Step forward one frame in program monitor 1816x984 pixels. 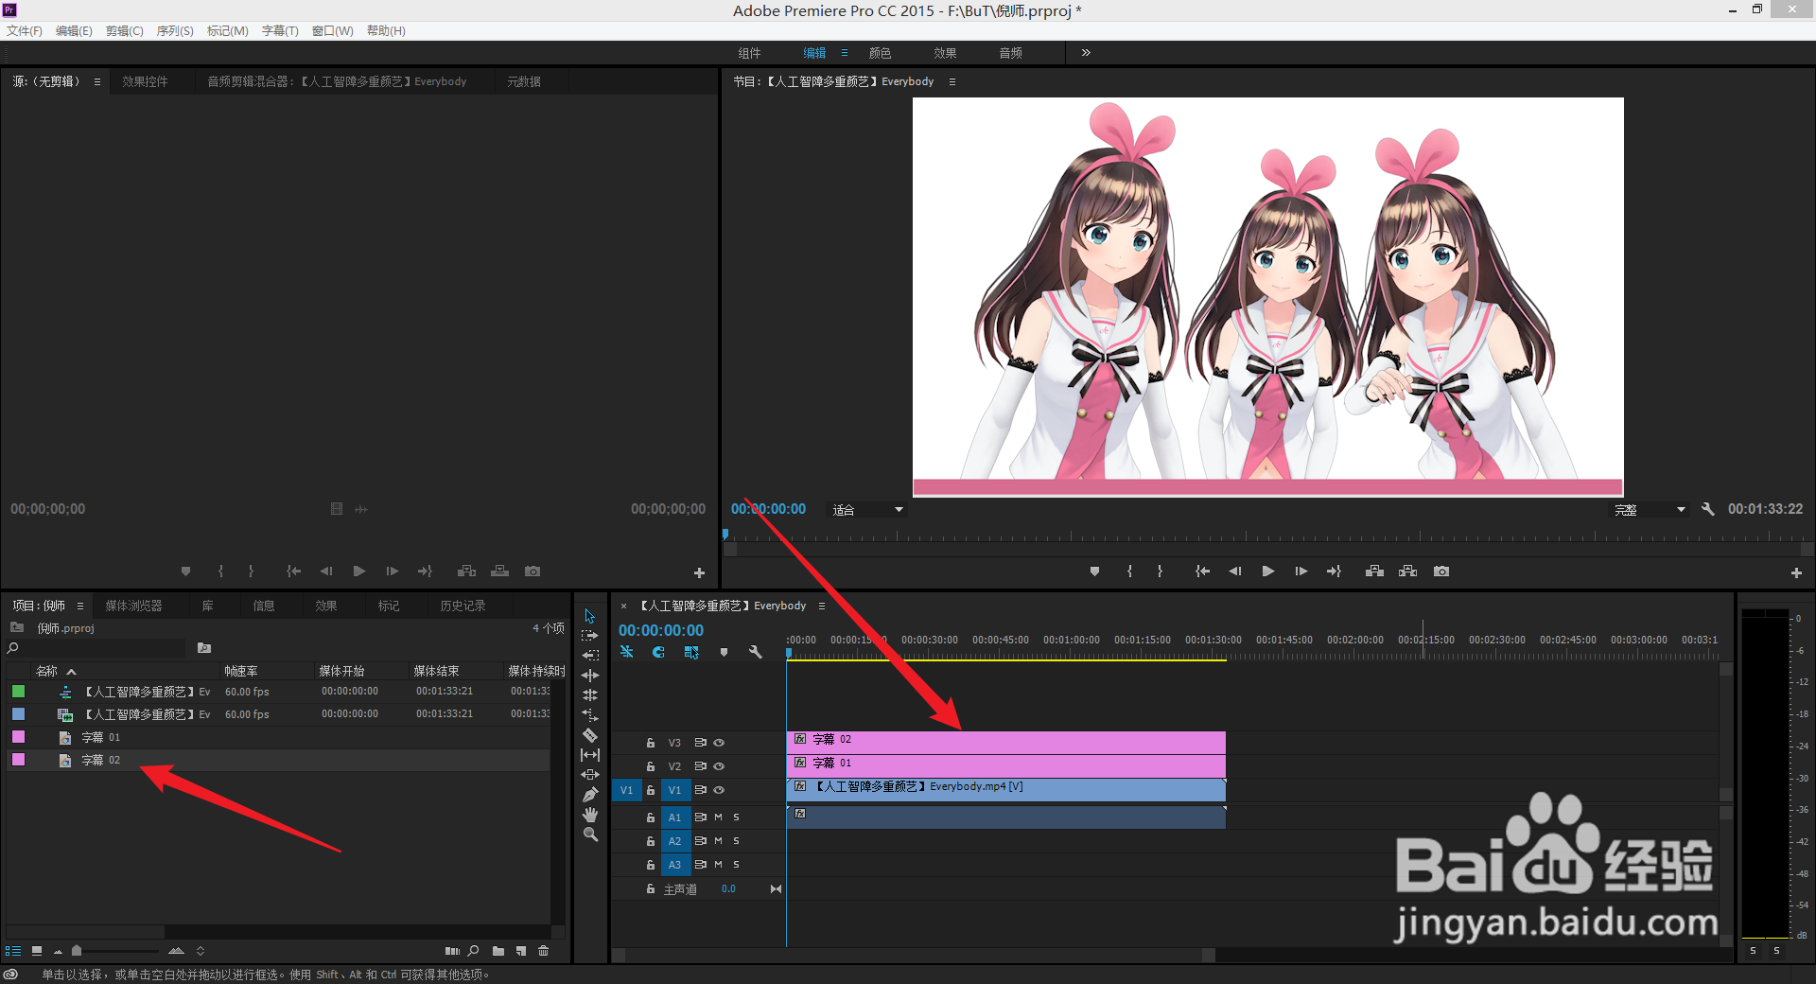click(x=1301, y=571)
